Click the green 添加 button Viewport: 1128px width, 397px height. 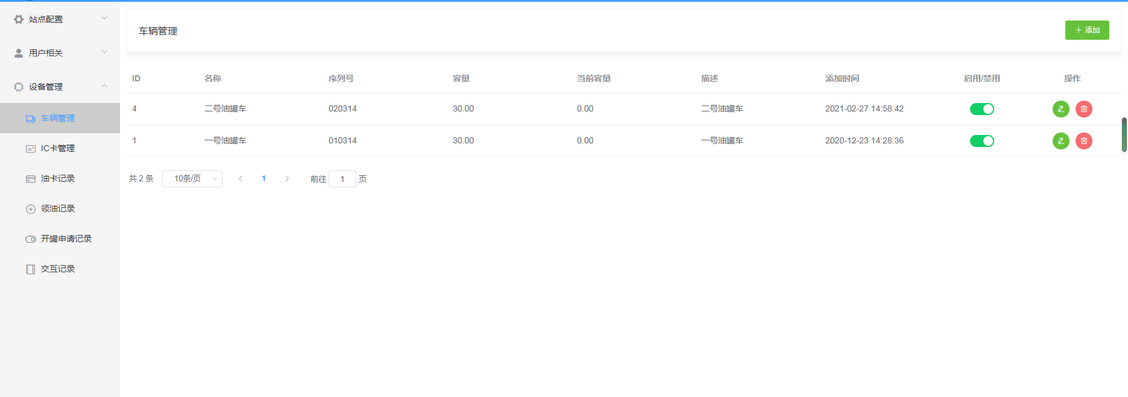point(1086,30)
